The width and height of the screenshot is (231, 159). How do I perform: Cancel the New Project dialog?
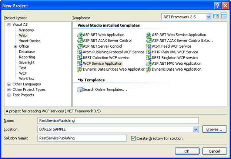214,151
